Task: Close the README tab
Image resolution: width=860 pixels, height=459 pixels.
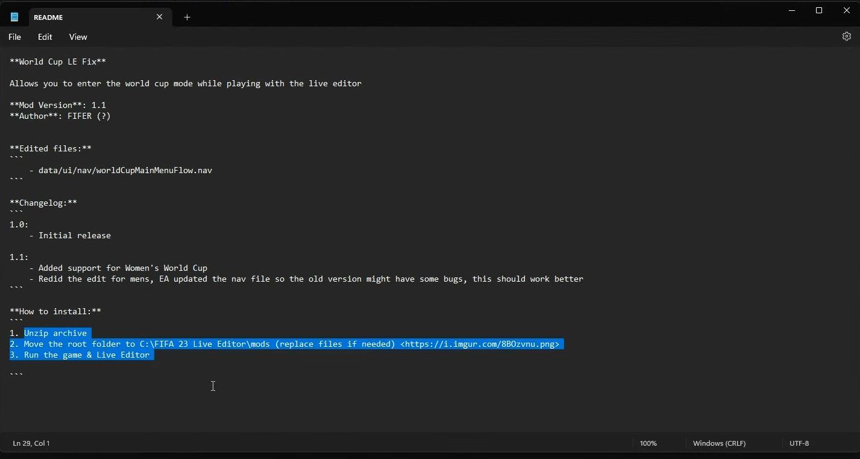Action: (x=160, y=17)
